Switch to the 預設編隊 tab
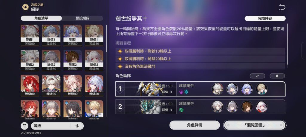 point(82,18)
